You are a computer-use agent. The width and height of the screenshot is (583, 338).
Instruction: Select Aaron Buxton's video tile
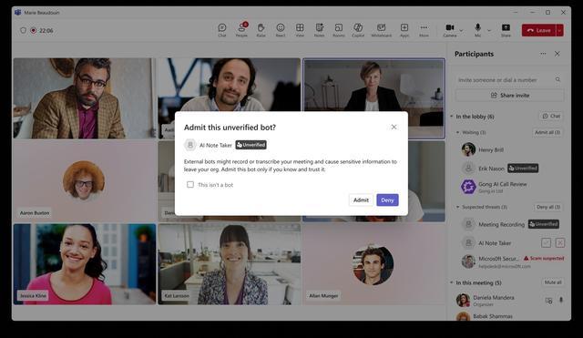point(85,181)
